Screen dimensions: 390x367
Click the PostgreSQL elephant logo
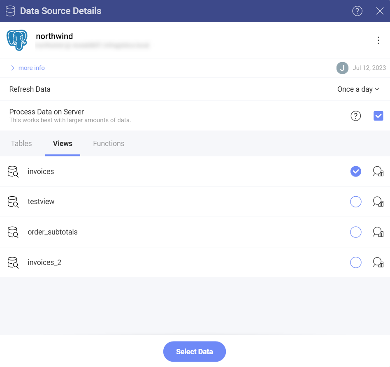[17, 40]
